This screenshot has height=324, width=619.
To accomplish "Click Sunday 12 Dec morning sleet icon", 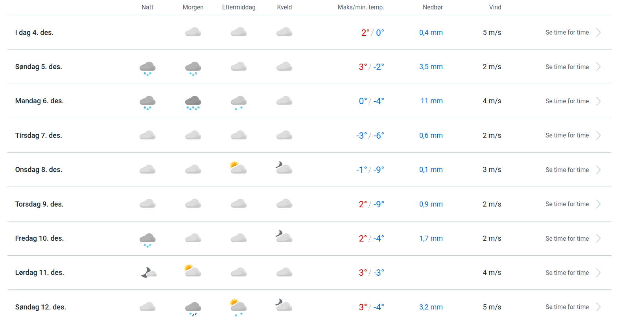I will (193, 308).
